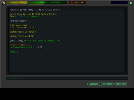Click the Last completed mission line
The width and height of the screenshot is (134, 100).
pyautogui.click(x=26, y=47)
